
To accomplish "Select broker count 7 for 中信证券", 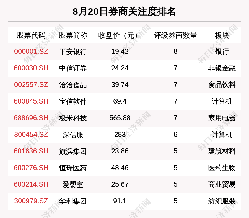I will pos(175,68).
